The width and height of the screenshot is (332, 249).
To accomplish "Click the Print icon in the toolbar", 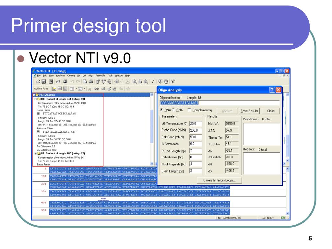I will pyautogui.click(x=91, y=81).
